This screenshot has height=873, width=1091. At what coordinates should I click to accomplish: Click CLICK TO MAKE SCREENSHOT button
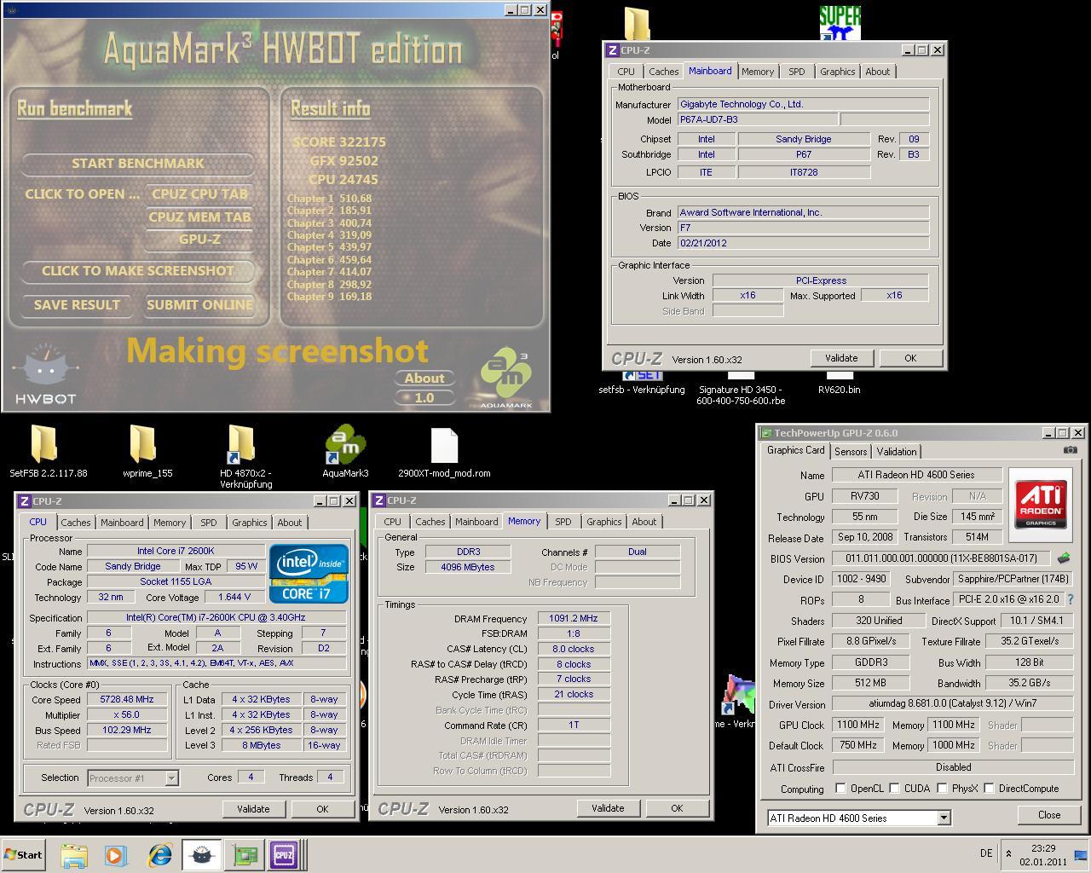138,271
